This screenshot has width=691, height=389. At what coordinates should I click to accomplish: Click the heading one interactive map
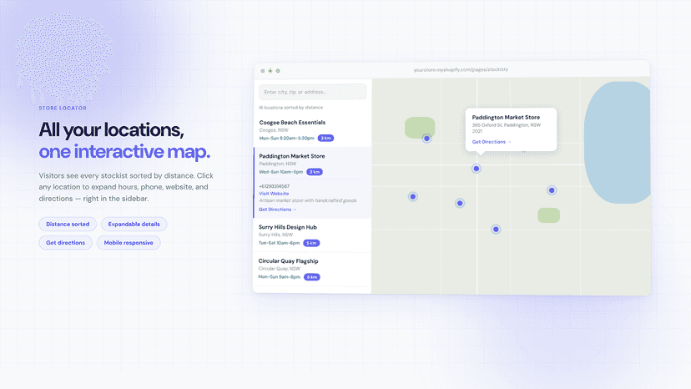point(124,152)
